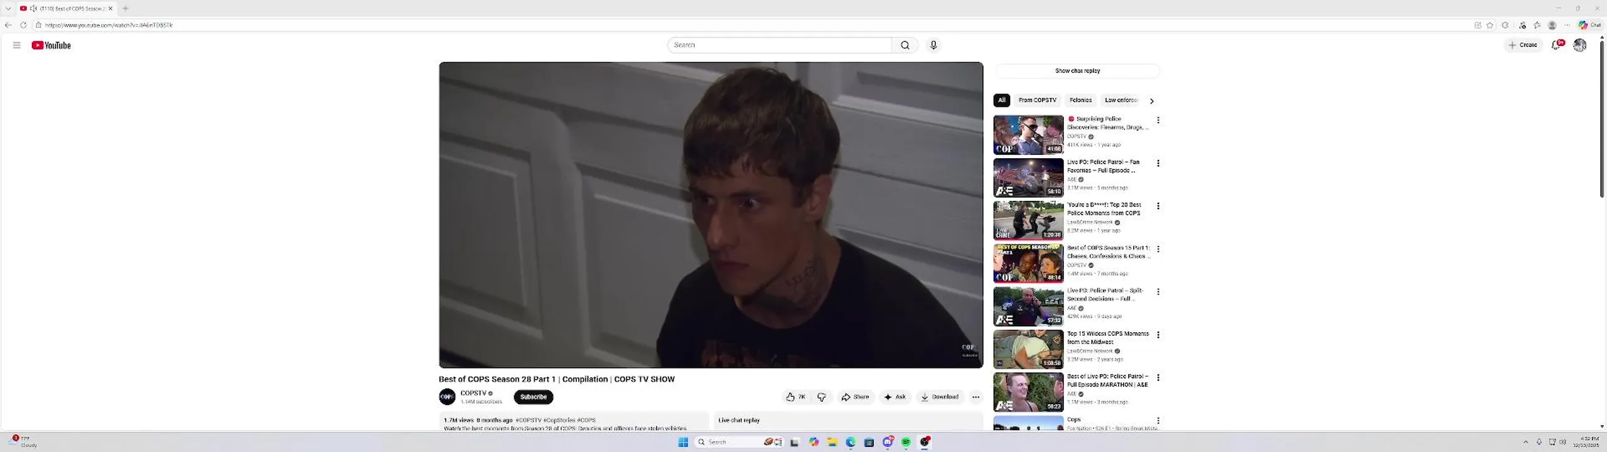Reload the page with refresh icon
This screenshot has height=452, width=1607.
(x=23, y=25)
